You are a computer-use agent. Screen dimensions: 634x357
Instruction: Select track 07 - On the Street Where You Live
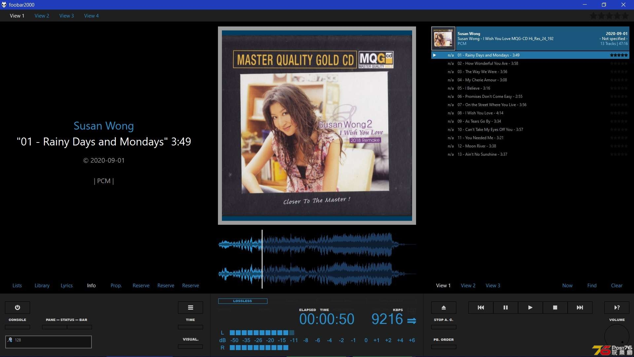pos(530,105)
